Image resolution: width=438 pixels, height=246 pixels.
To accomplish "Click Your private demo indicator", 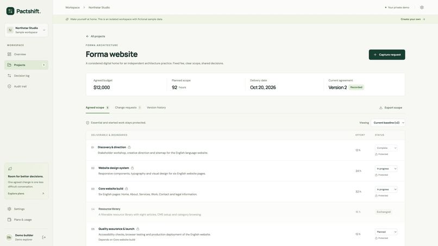I will pyautogui.click(x=397, y=8).
